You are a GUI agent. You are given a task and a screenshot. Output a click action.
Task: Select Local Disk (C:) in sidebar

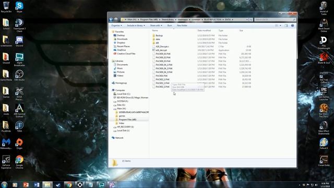124,94
